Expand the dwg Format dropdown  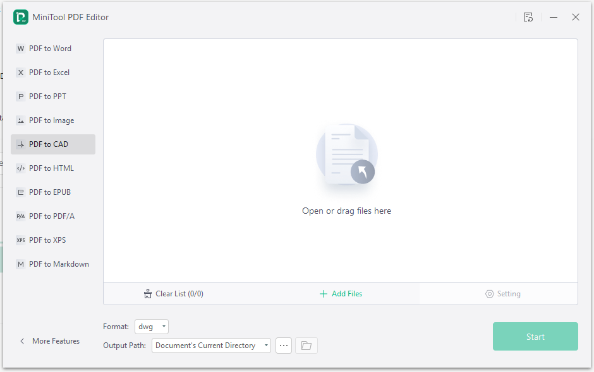coord(152,327)
